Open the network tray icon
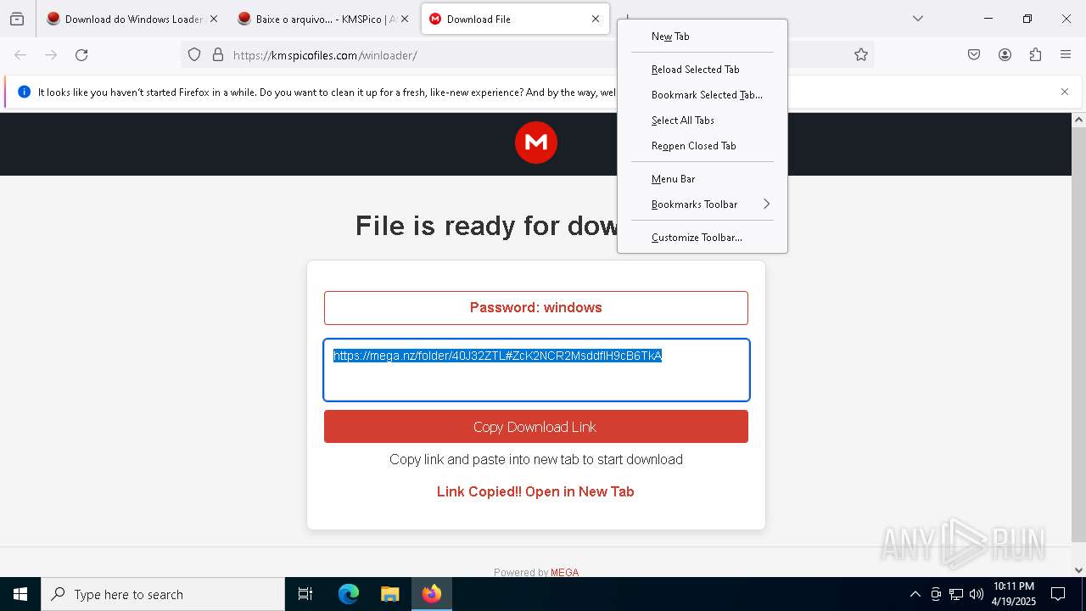 point(956,594)
